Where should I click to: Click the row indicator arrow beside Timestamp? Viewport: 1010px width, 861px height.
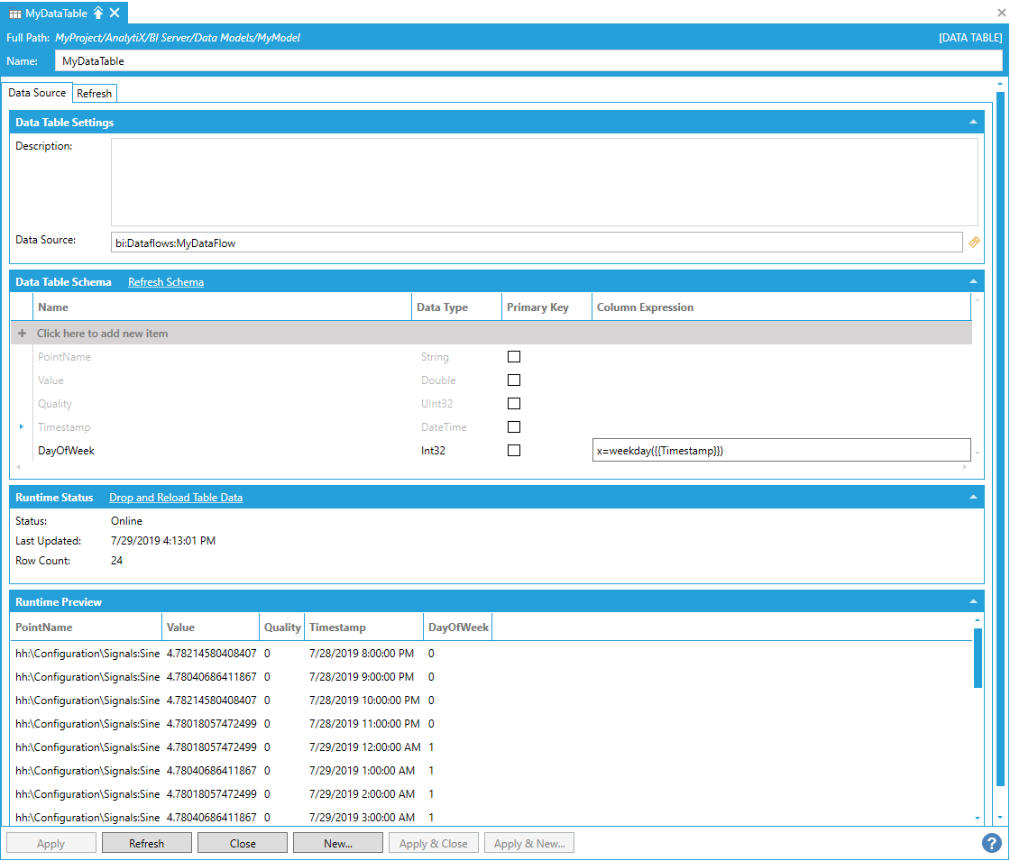[x=22, y=426]
